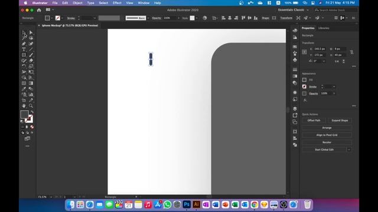Viewport: 378px width, 212px height.
Task: Open the File menu
Action: tap(55, 3)
